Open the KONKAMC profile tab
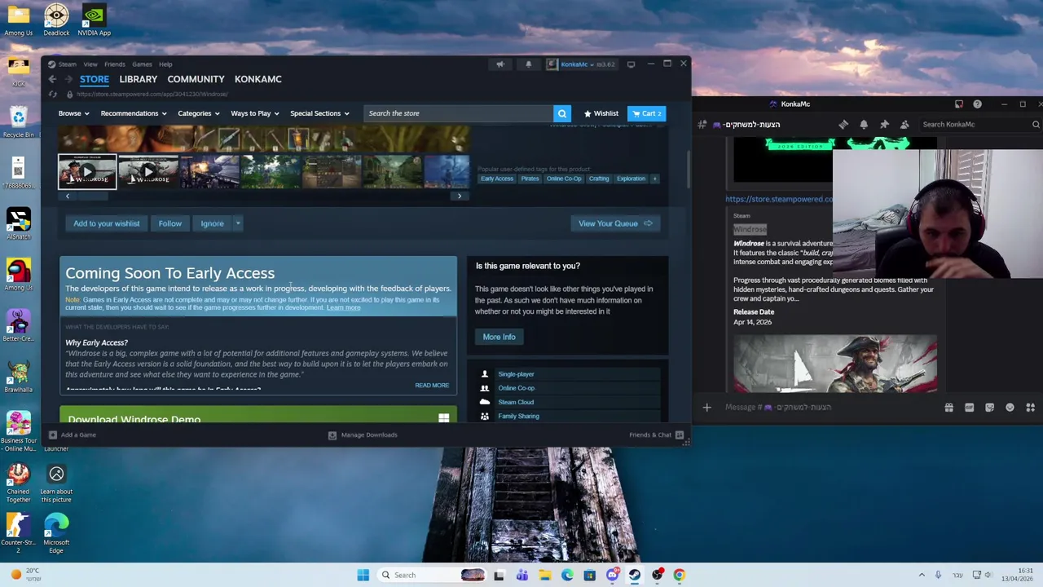Screen dimensions: 1043x587 click(x=257, y=79)
